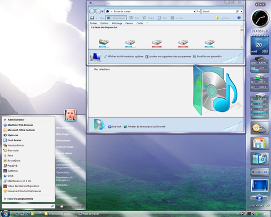Open Styler.exe in the Start menu
The width and height of the screenshot is (271, 217).
click(11, 135)
